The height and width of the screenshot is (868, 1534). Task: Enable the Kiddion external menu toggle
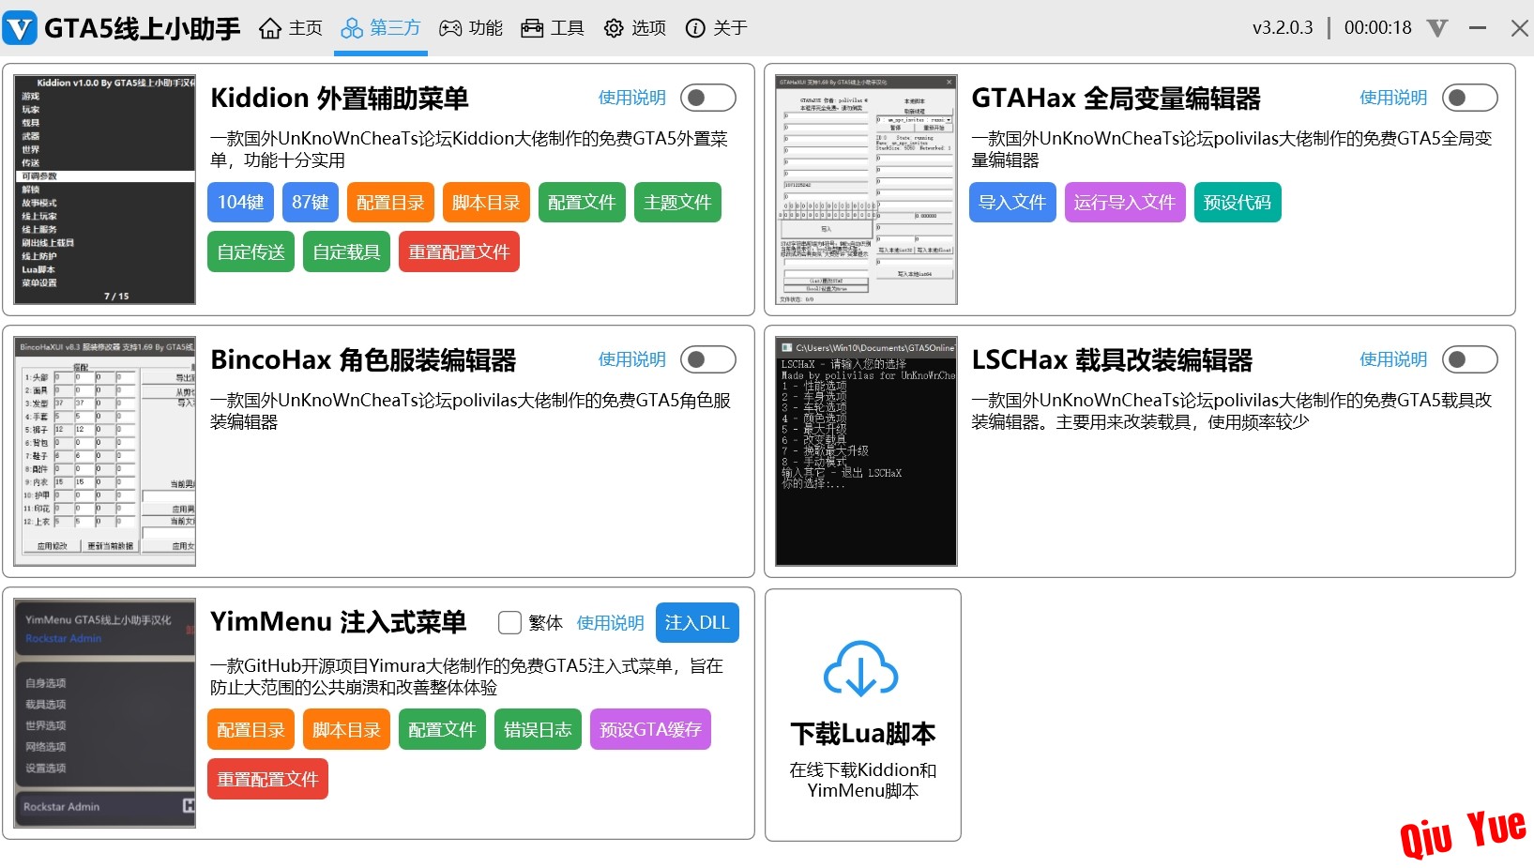(708, 98)
